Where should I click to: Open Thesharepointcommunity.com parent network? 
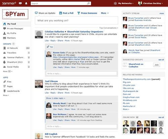click(137, 79)
